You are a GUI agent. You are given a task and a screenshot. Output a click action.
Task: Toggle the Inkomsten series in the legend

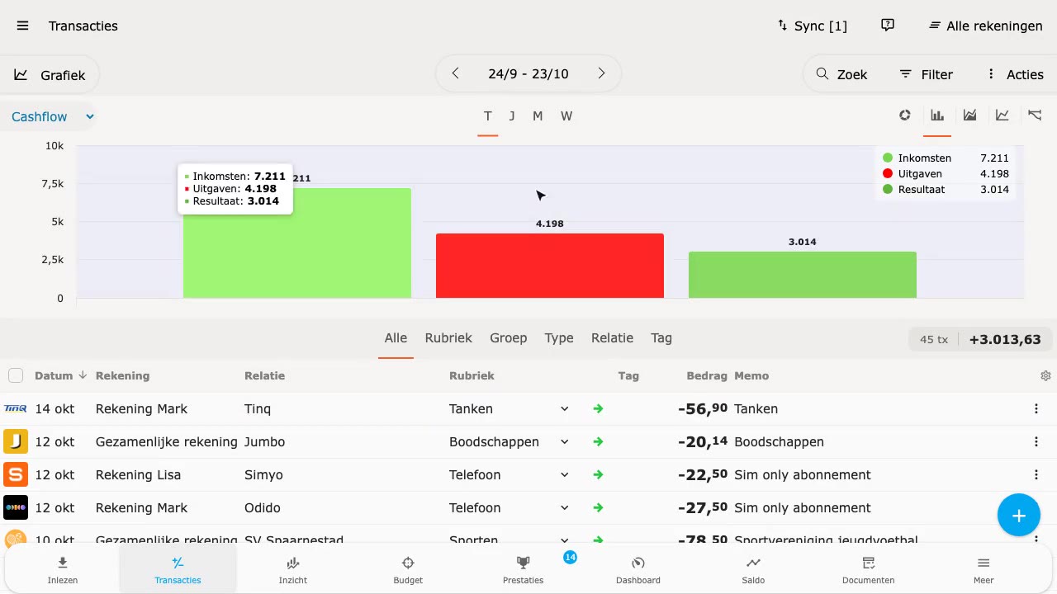point(946,158)
